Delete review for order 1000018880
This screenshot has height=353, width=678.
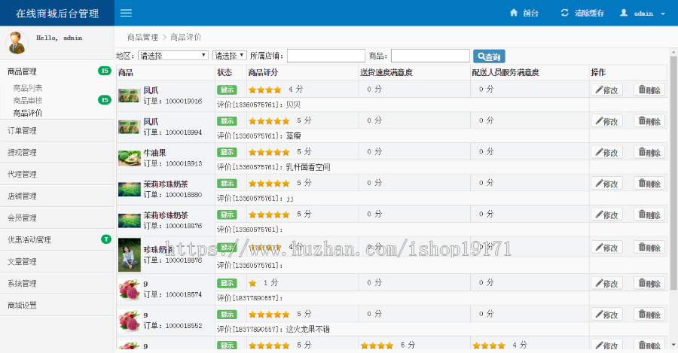click(x=649, y=183)
